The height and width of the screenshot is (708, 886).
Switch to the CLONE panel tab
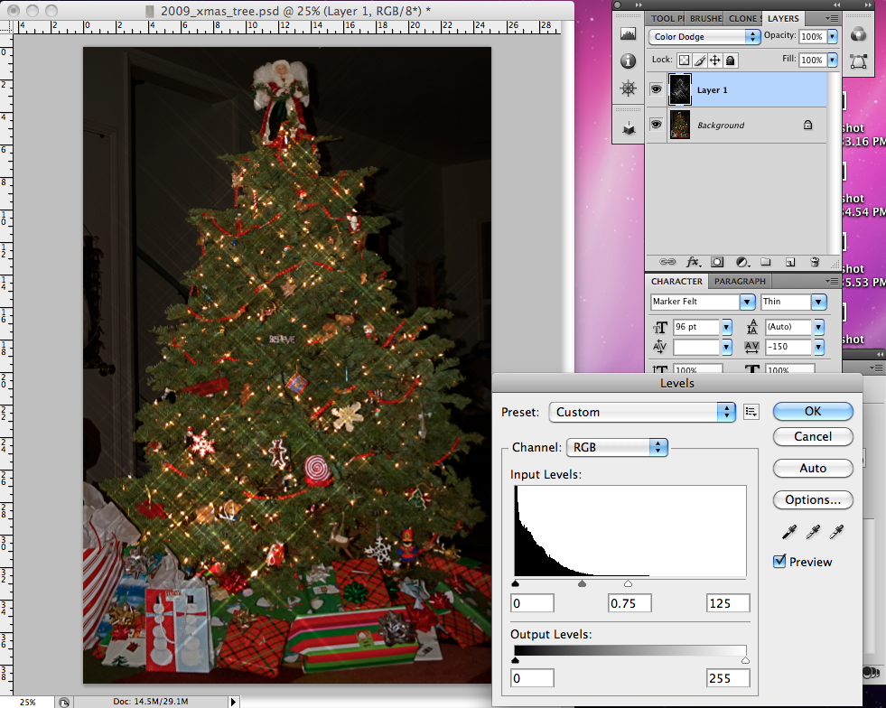pos(742,17)
